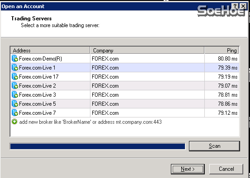This screenshot has width=250, height=178.
Task: Select the Forex.com-Live 5 address text
Action: (38, 104)
